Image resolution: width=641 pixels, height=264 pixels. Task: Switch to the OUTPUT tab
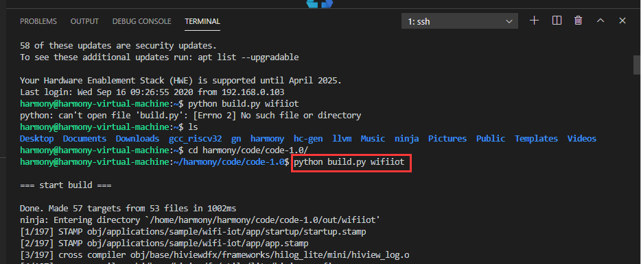tap(84, 21)
